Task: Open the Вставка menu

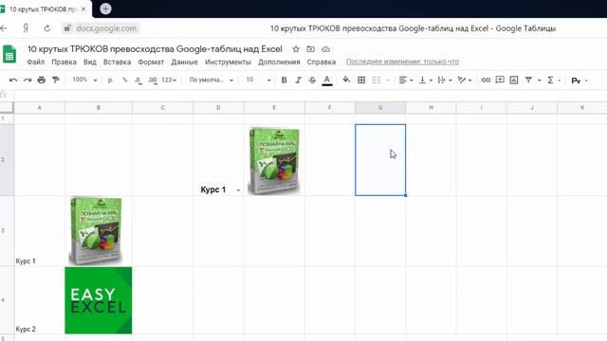Action: (117, 62)
